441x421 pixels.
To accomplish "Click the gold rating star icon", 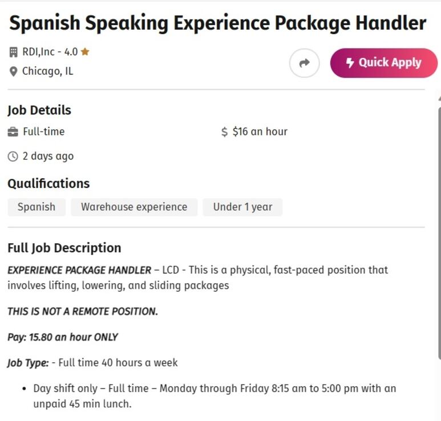I will tap(84, 52).
